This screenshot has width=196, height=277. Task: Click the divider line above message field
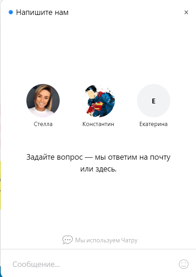coord(98,250)
